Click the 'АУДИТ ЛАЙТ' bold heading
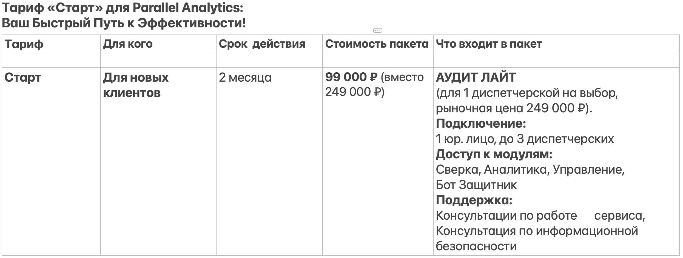The height and width of the screenshot is (258, 683). click(x=476, y=78)
